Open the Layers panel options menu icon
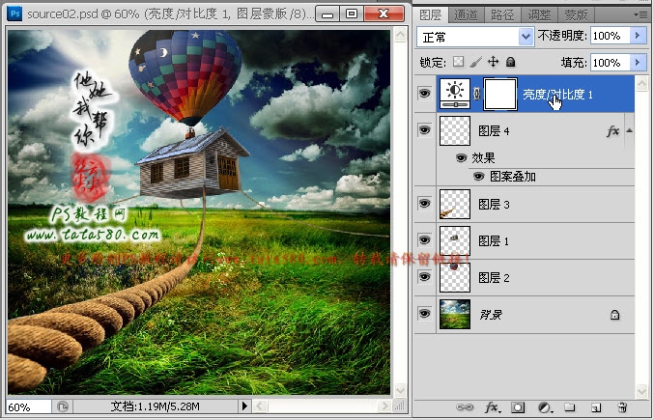This screenshot has height=420, width=654. [x=640, y=14]
